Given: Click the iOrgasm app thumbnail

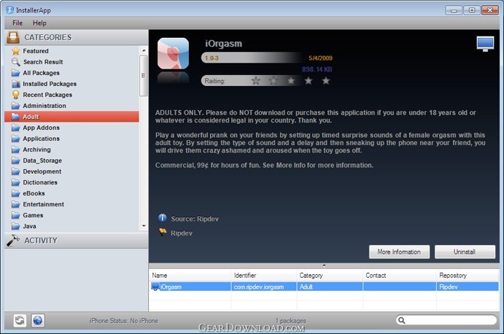Looking at the screenshot, I should click(x=173, y=53).
